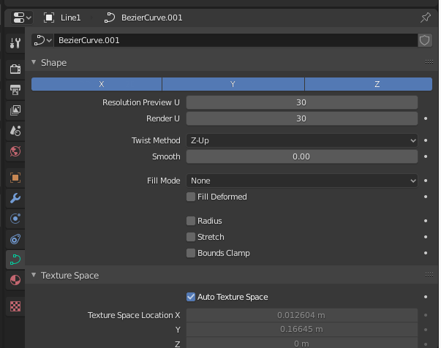This screenshot has width=441, height=348.
Task: Enable the Stretch checkbox
Action: [x=191, y=237]
